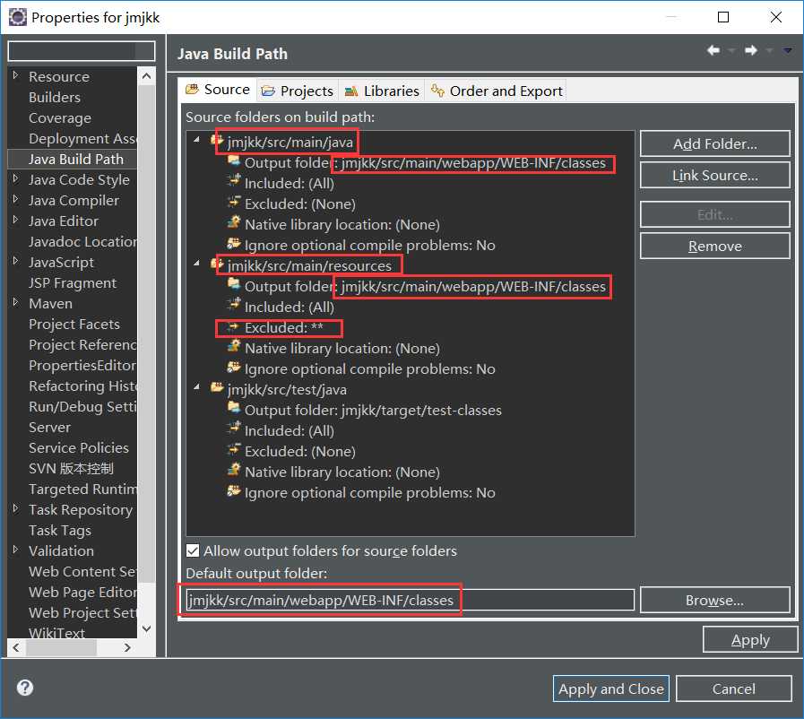Open the forward history dropdown arrow
This screenshot has height=719, width=804.
click(x=769, y=50)
